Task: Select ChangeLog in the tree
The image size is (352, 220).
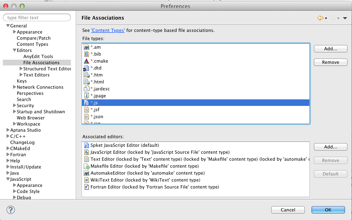Action: point(23,142)
